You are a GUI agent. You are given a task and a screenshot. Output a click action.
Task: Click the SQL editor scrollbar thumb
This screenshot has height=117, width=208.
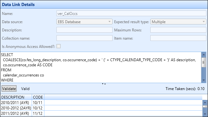tap(204, 62)
